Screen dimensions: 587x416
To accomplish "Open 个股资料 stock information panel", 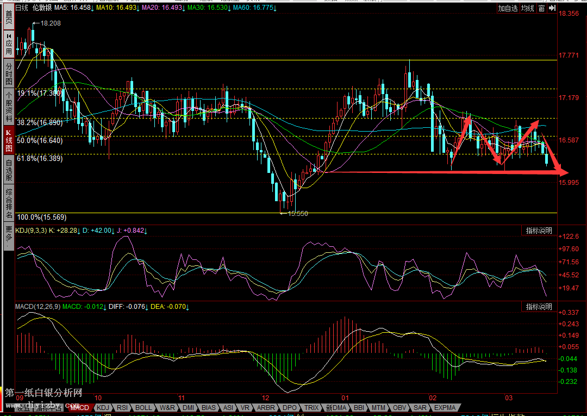I will click(x=9, y=105).
